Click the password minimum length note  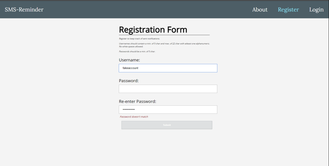tap(137, 52)
